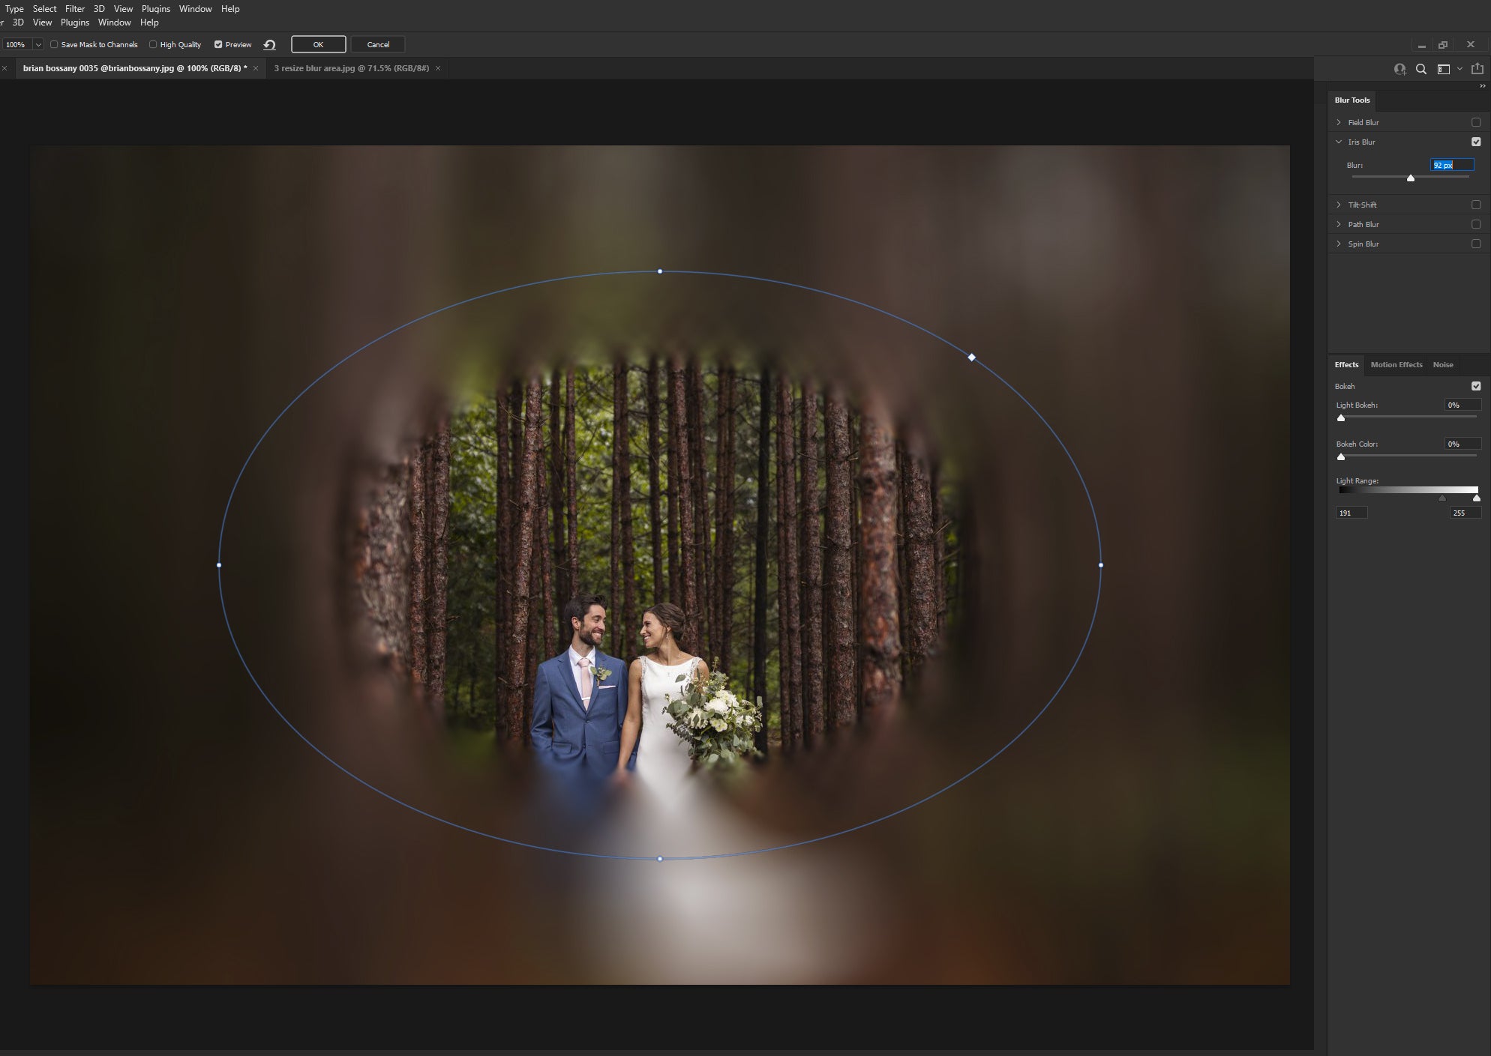This screenshot has width=1491, height=1056.
Task: Select the Path Blur tool
Action: click(x=1363, y=224)
